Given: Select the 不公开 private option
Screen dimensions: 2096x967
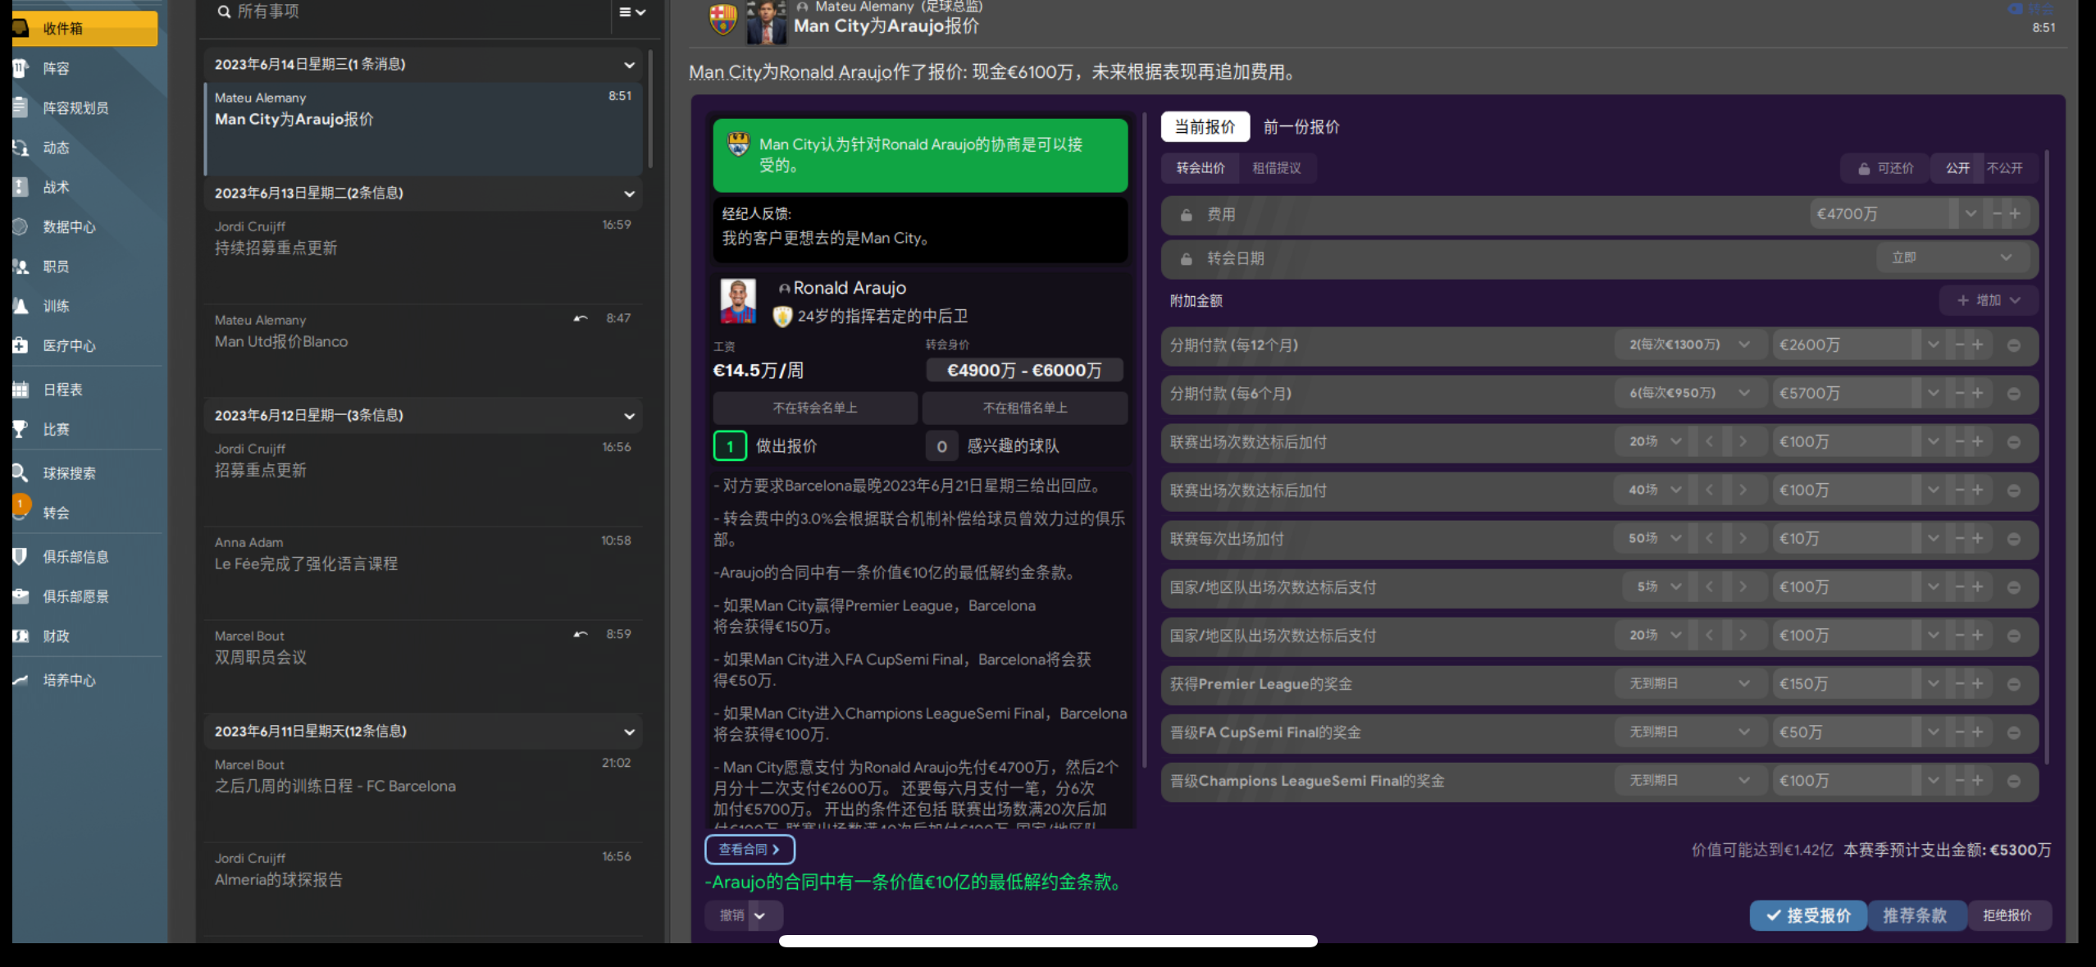Looking at the screenshot, I should point(2005,168).
